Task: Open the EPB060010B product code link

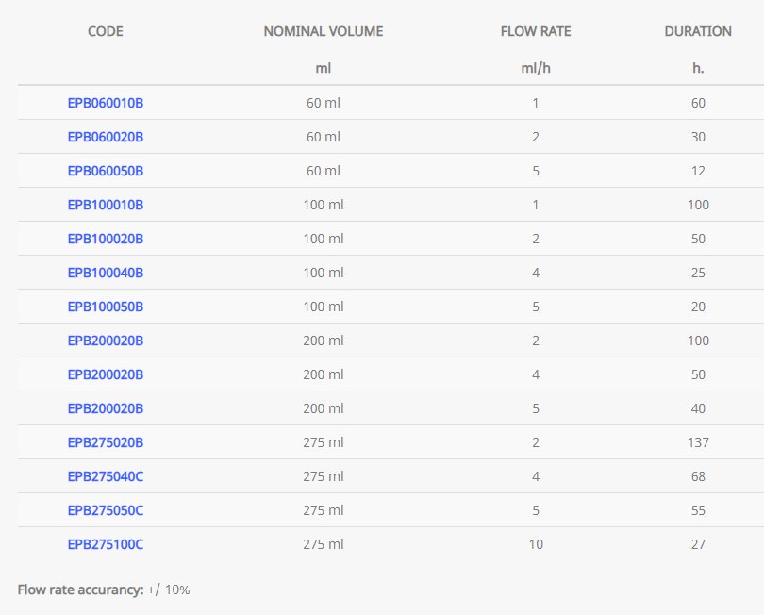Action: pos(105,103)
